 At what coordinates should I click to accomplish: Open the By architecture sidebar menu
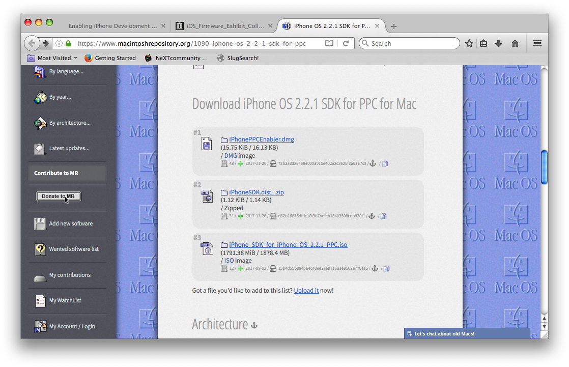pyautogui.click(x=69, y=123)
